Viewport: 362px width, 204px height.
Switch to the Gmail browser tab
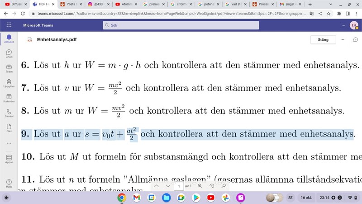(290, 4)
